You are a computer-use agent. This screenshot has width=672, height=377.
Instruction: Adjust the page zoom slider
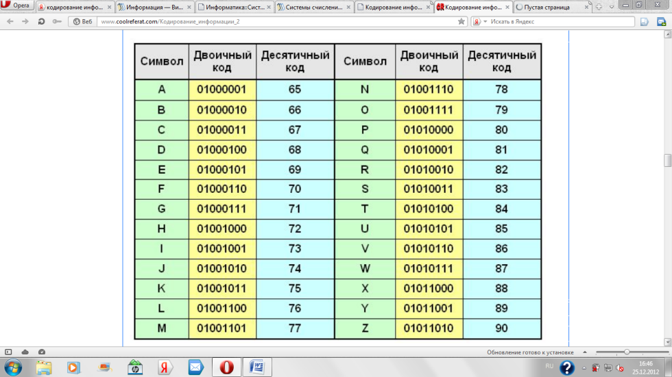point(626,352)
